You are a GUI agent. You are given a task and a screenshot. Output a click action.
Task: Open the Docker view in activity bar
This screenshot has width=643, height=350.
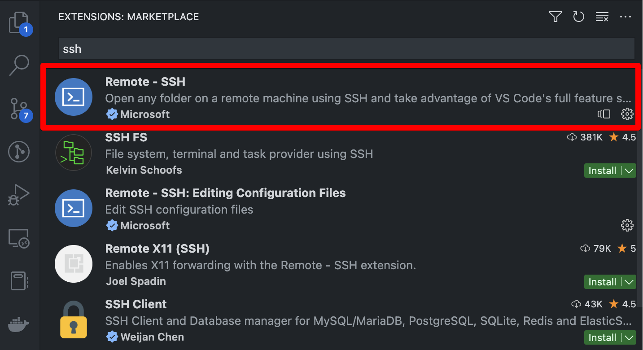pyautogui.click(x=19, y=323)
